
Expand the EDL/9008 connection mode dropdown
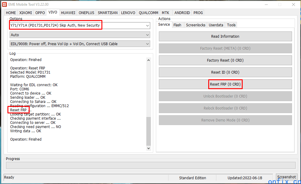(147, 44)
